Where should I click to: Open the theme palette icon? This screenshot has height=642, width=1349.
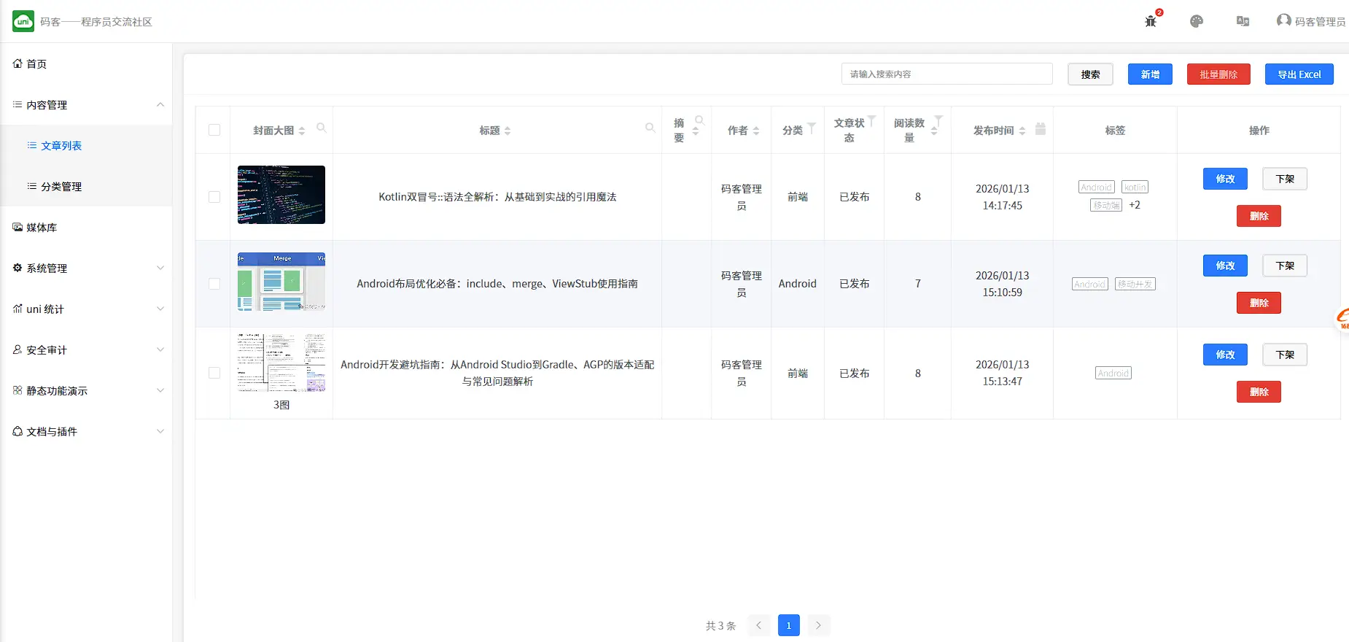(1197, 21)
